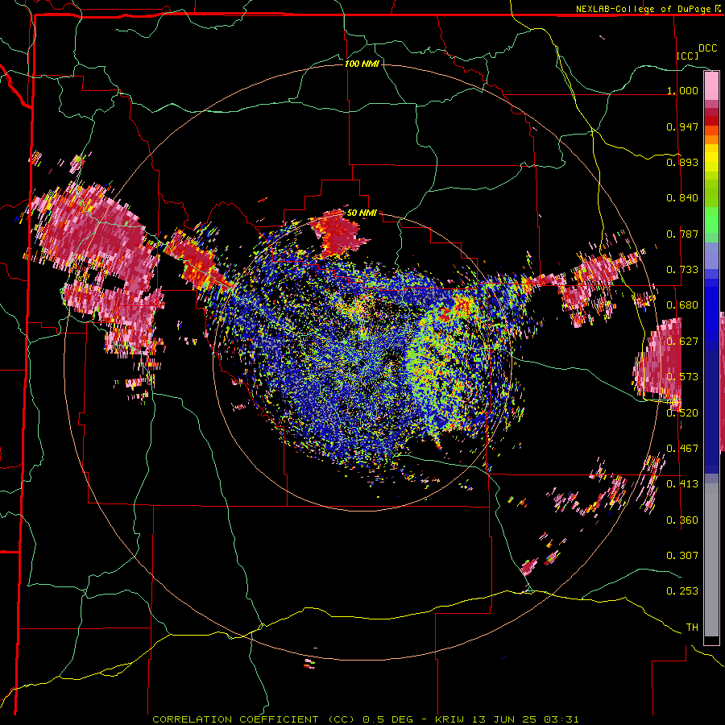725x725 pixels.
Task: Select the 0.520 legend value
Action: coord(682,413)
